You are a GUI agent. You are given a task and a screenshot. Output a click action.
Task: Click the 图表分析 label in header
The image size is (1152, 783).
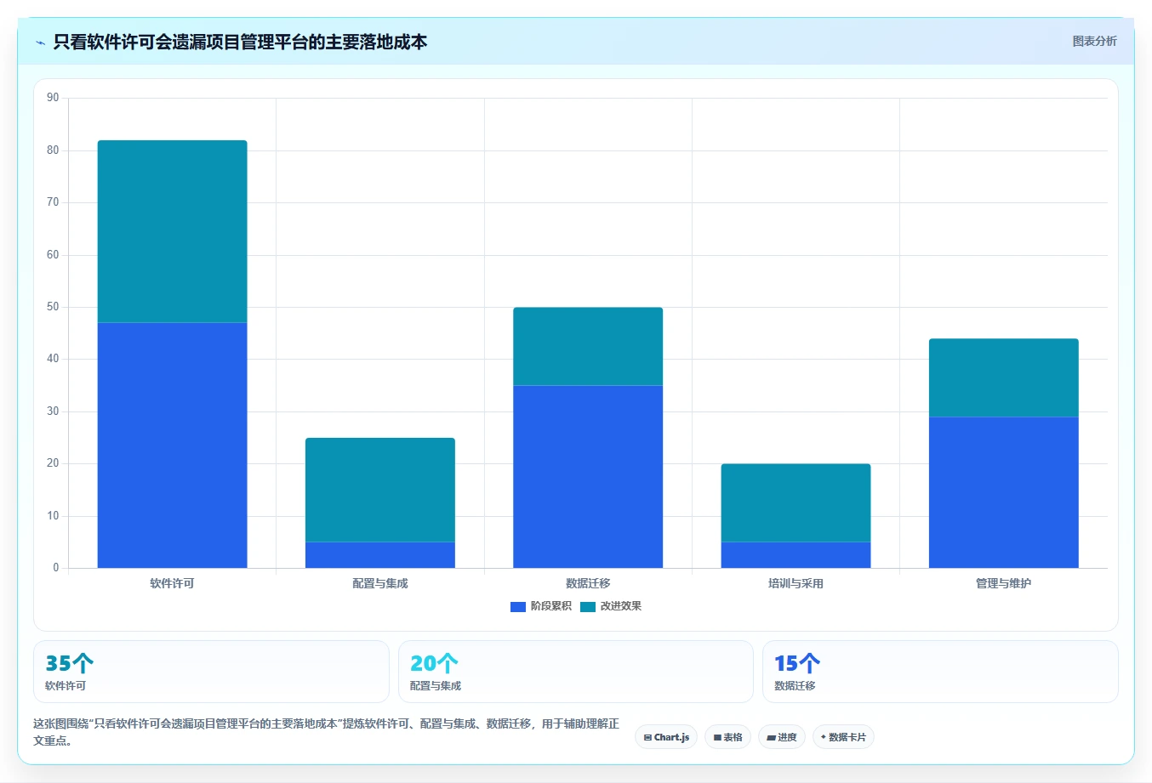(1094, 41)
